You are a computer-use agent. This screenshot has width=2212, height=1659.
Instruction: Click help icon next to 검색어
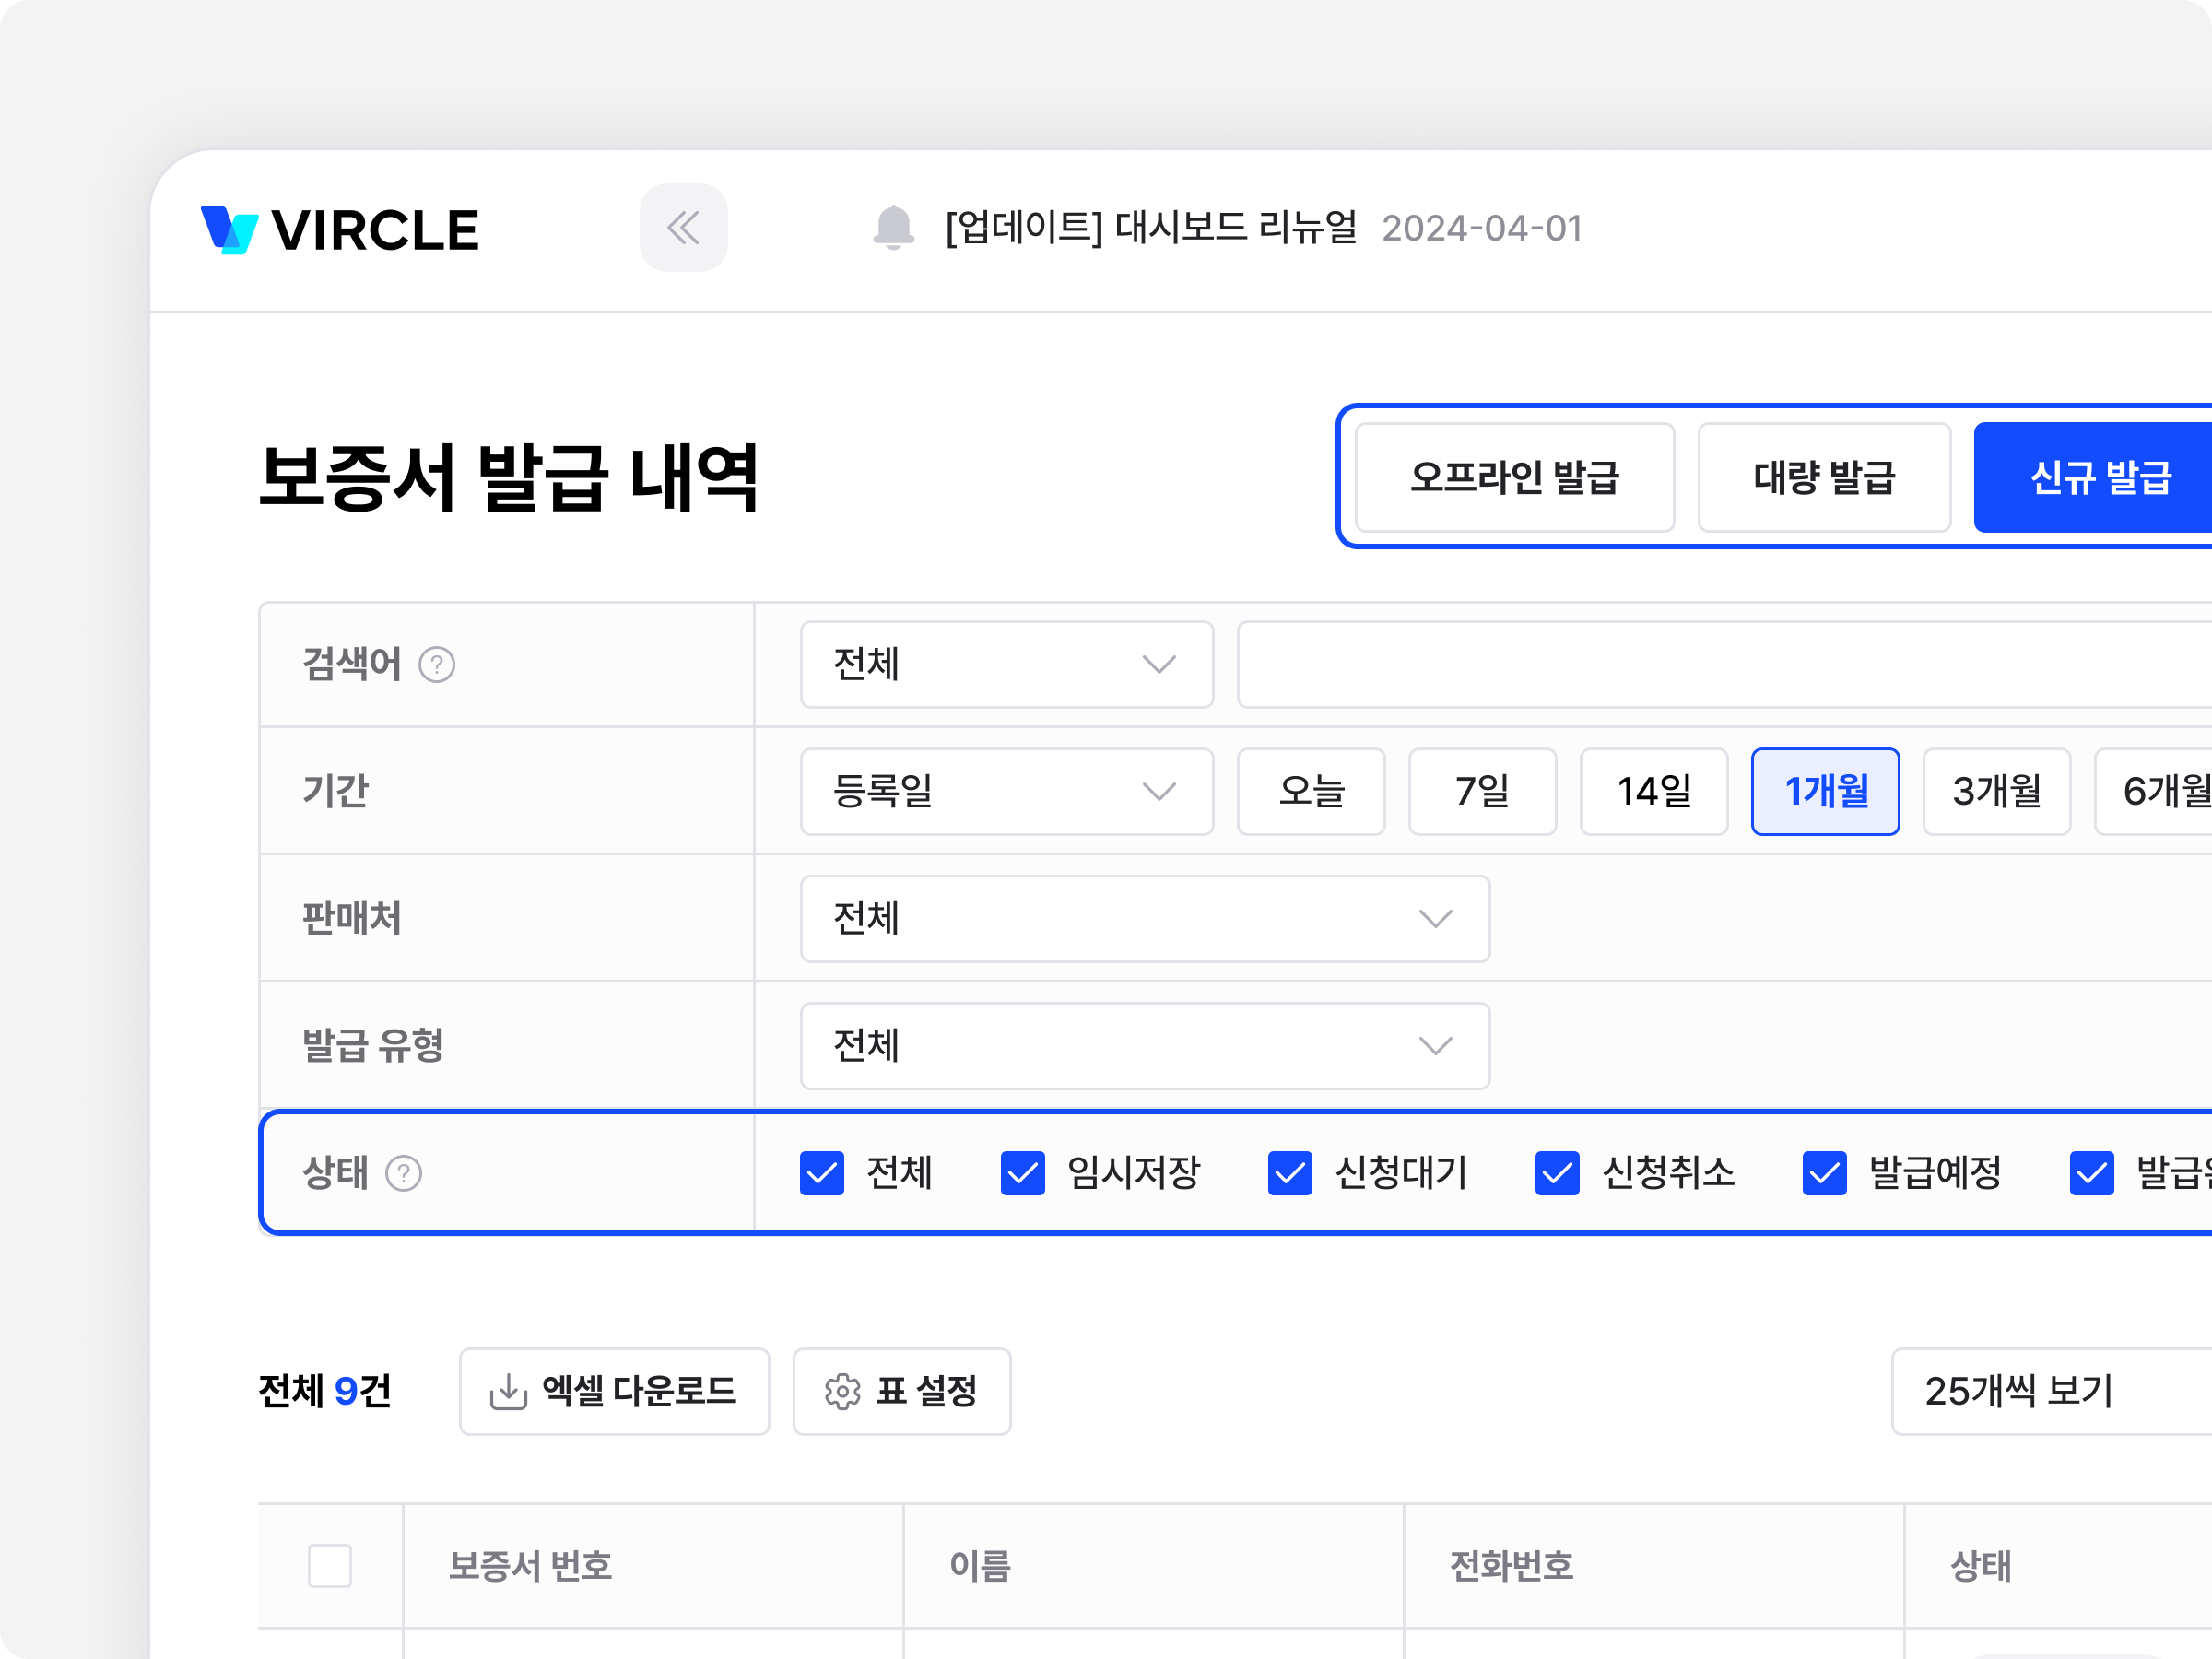pyautogui.click(x=437, y=665)
